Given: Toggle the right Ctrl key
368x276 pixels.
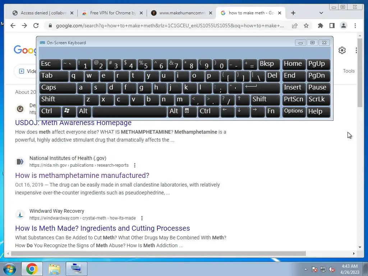Looking at the screenshot, I should pos(209,112).
